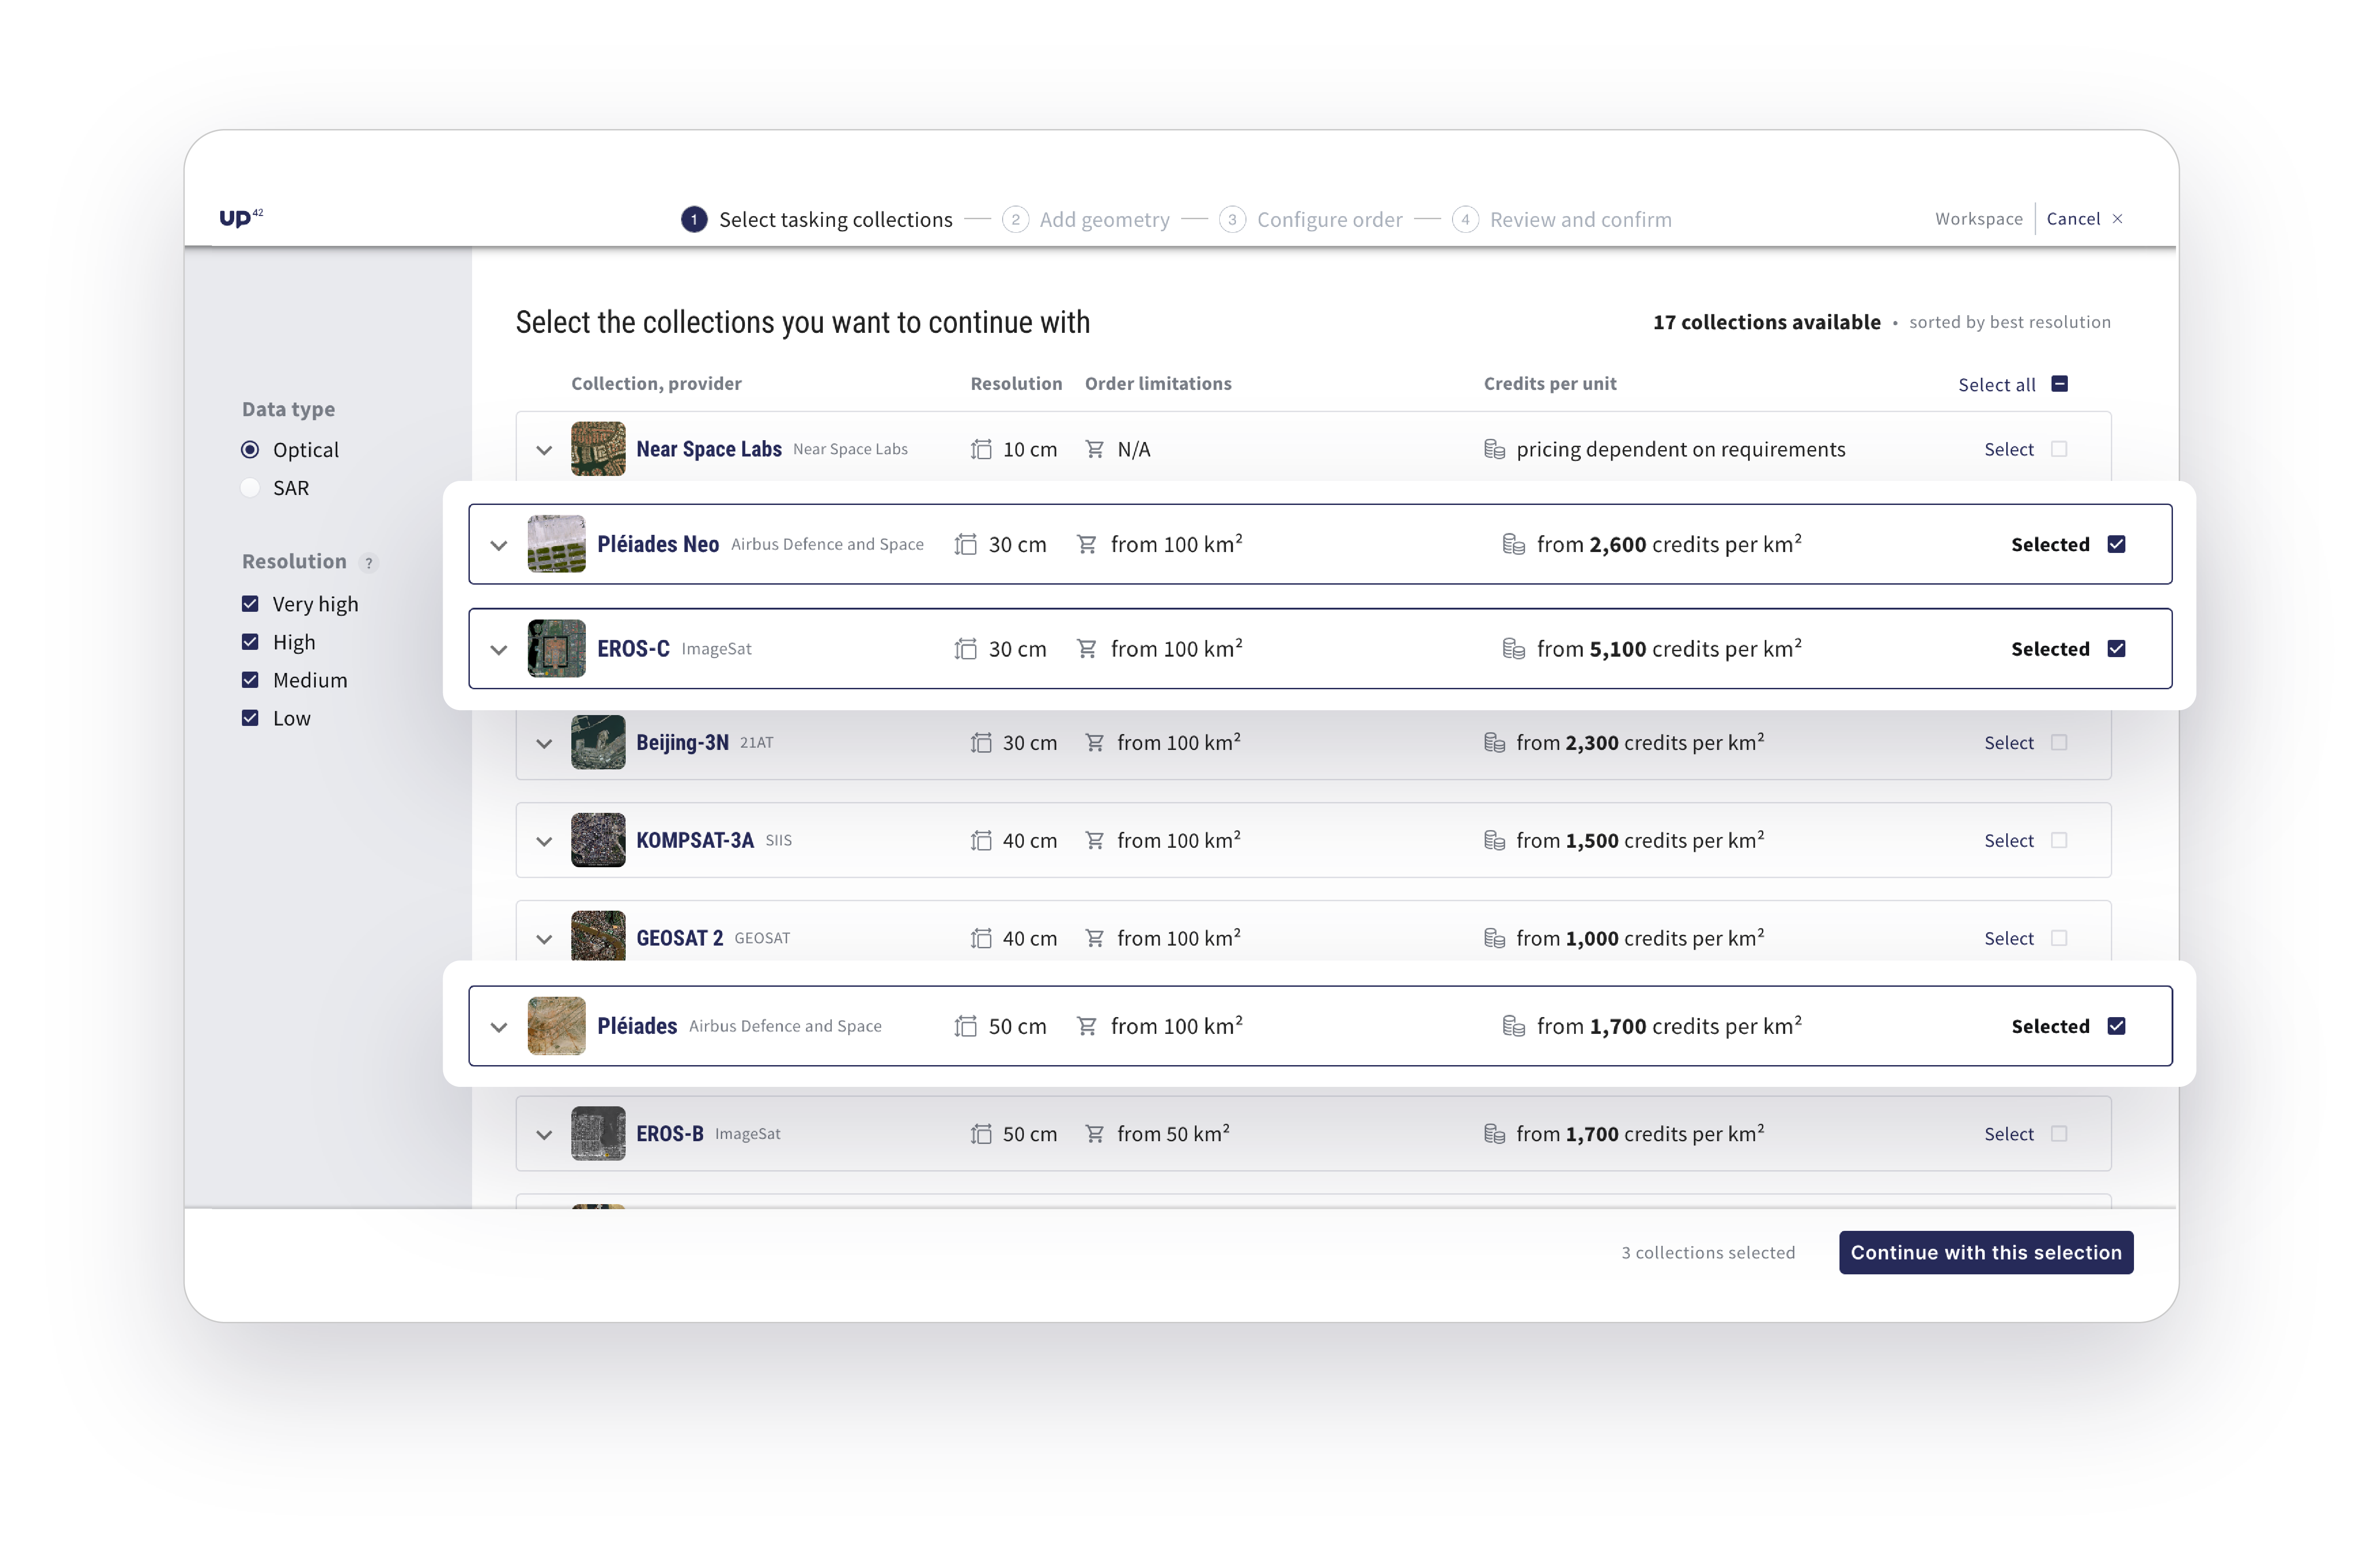Click the UP42 logo

(x=240, y=218)
